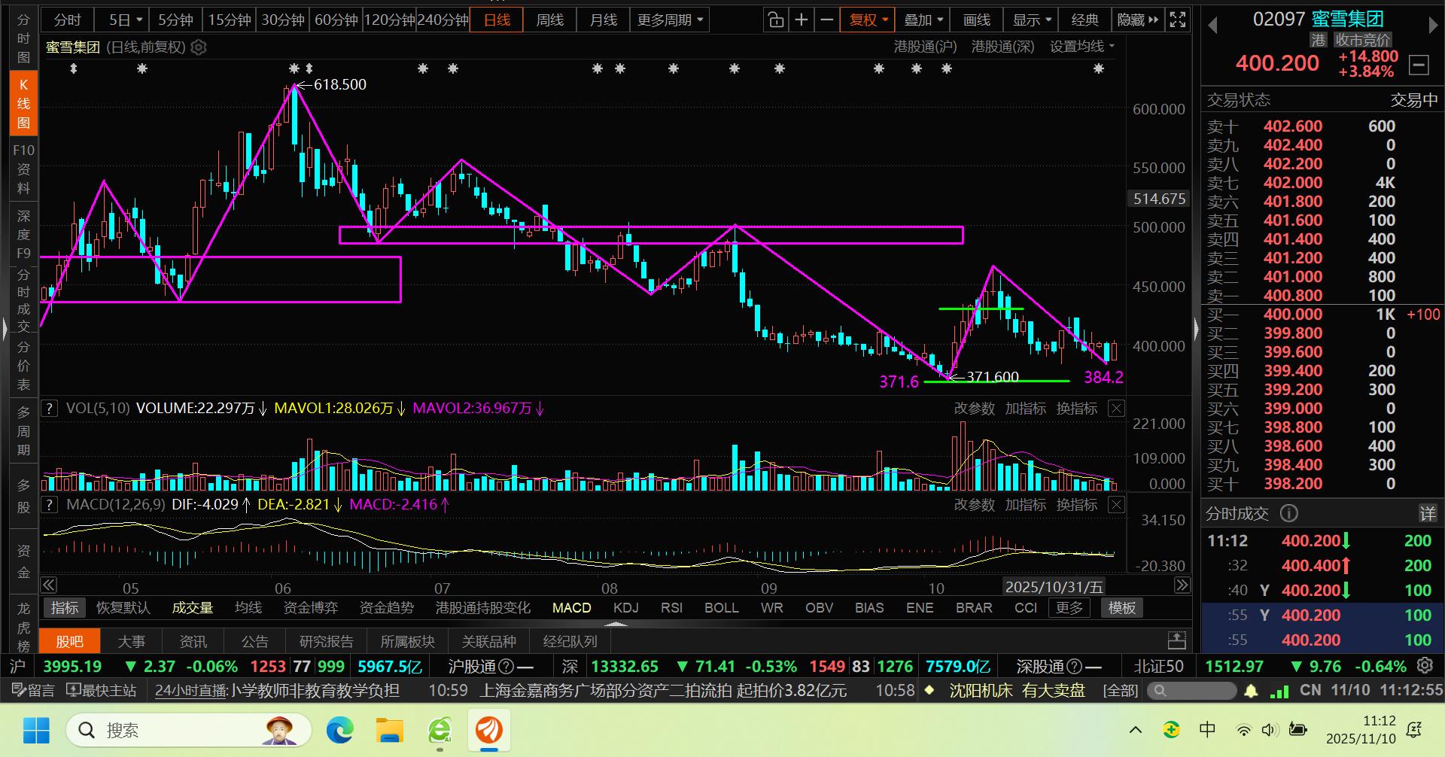
Task: Select KDJ indicator tab
Action: (x=625, y=608)
